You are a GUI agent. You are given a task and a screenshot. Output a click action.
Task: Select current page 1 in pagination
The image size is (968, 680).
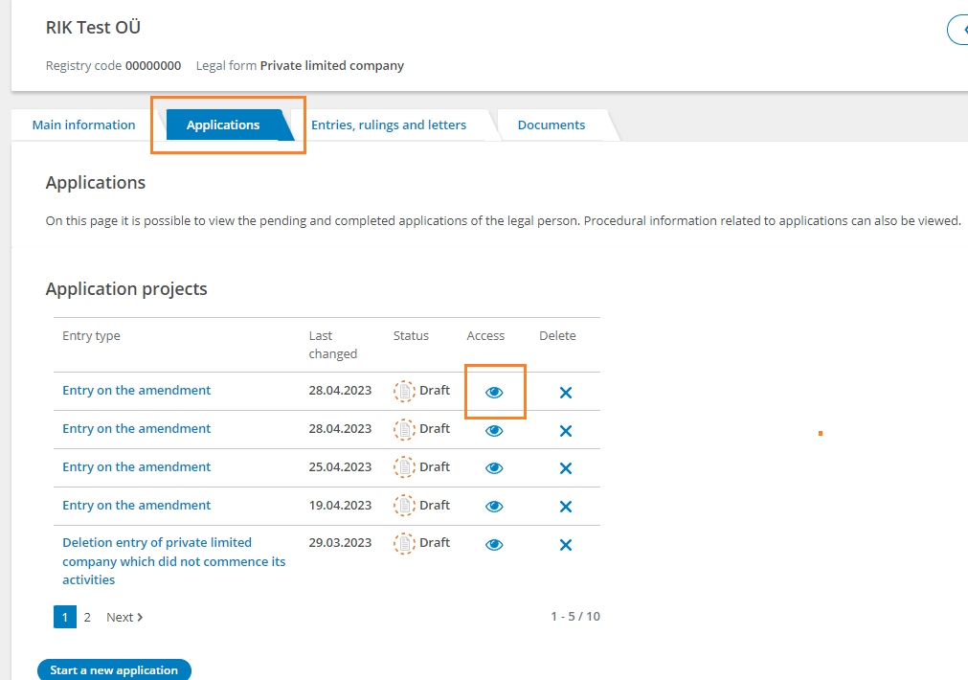(65, 617)
